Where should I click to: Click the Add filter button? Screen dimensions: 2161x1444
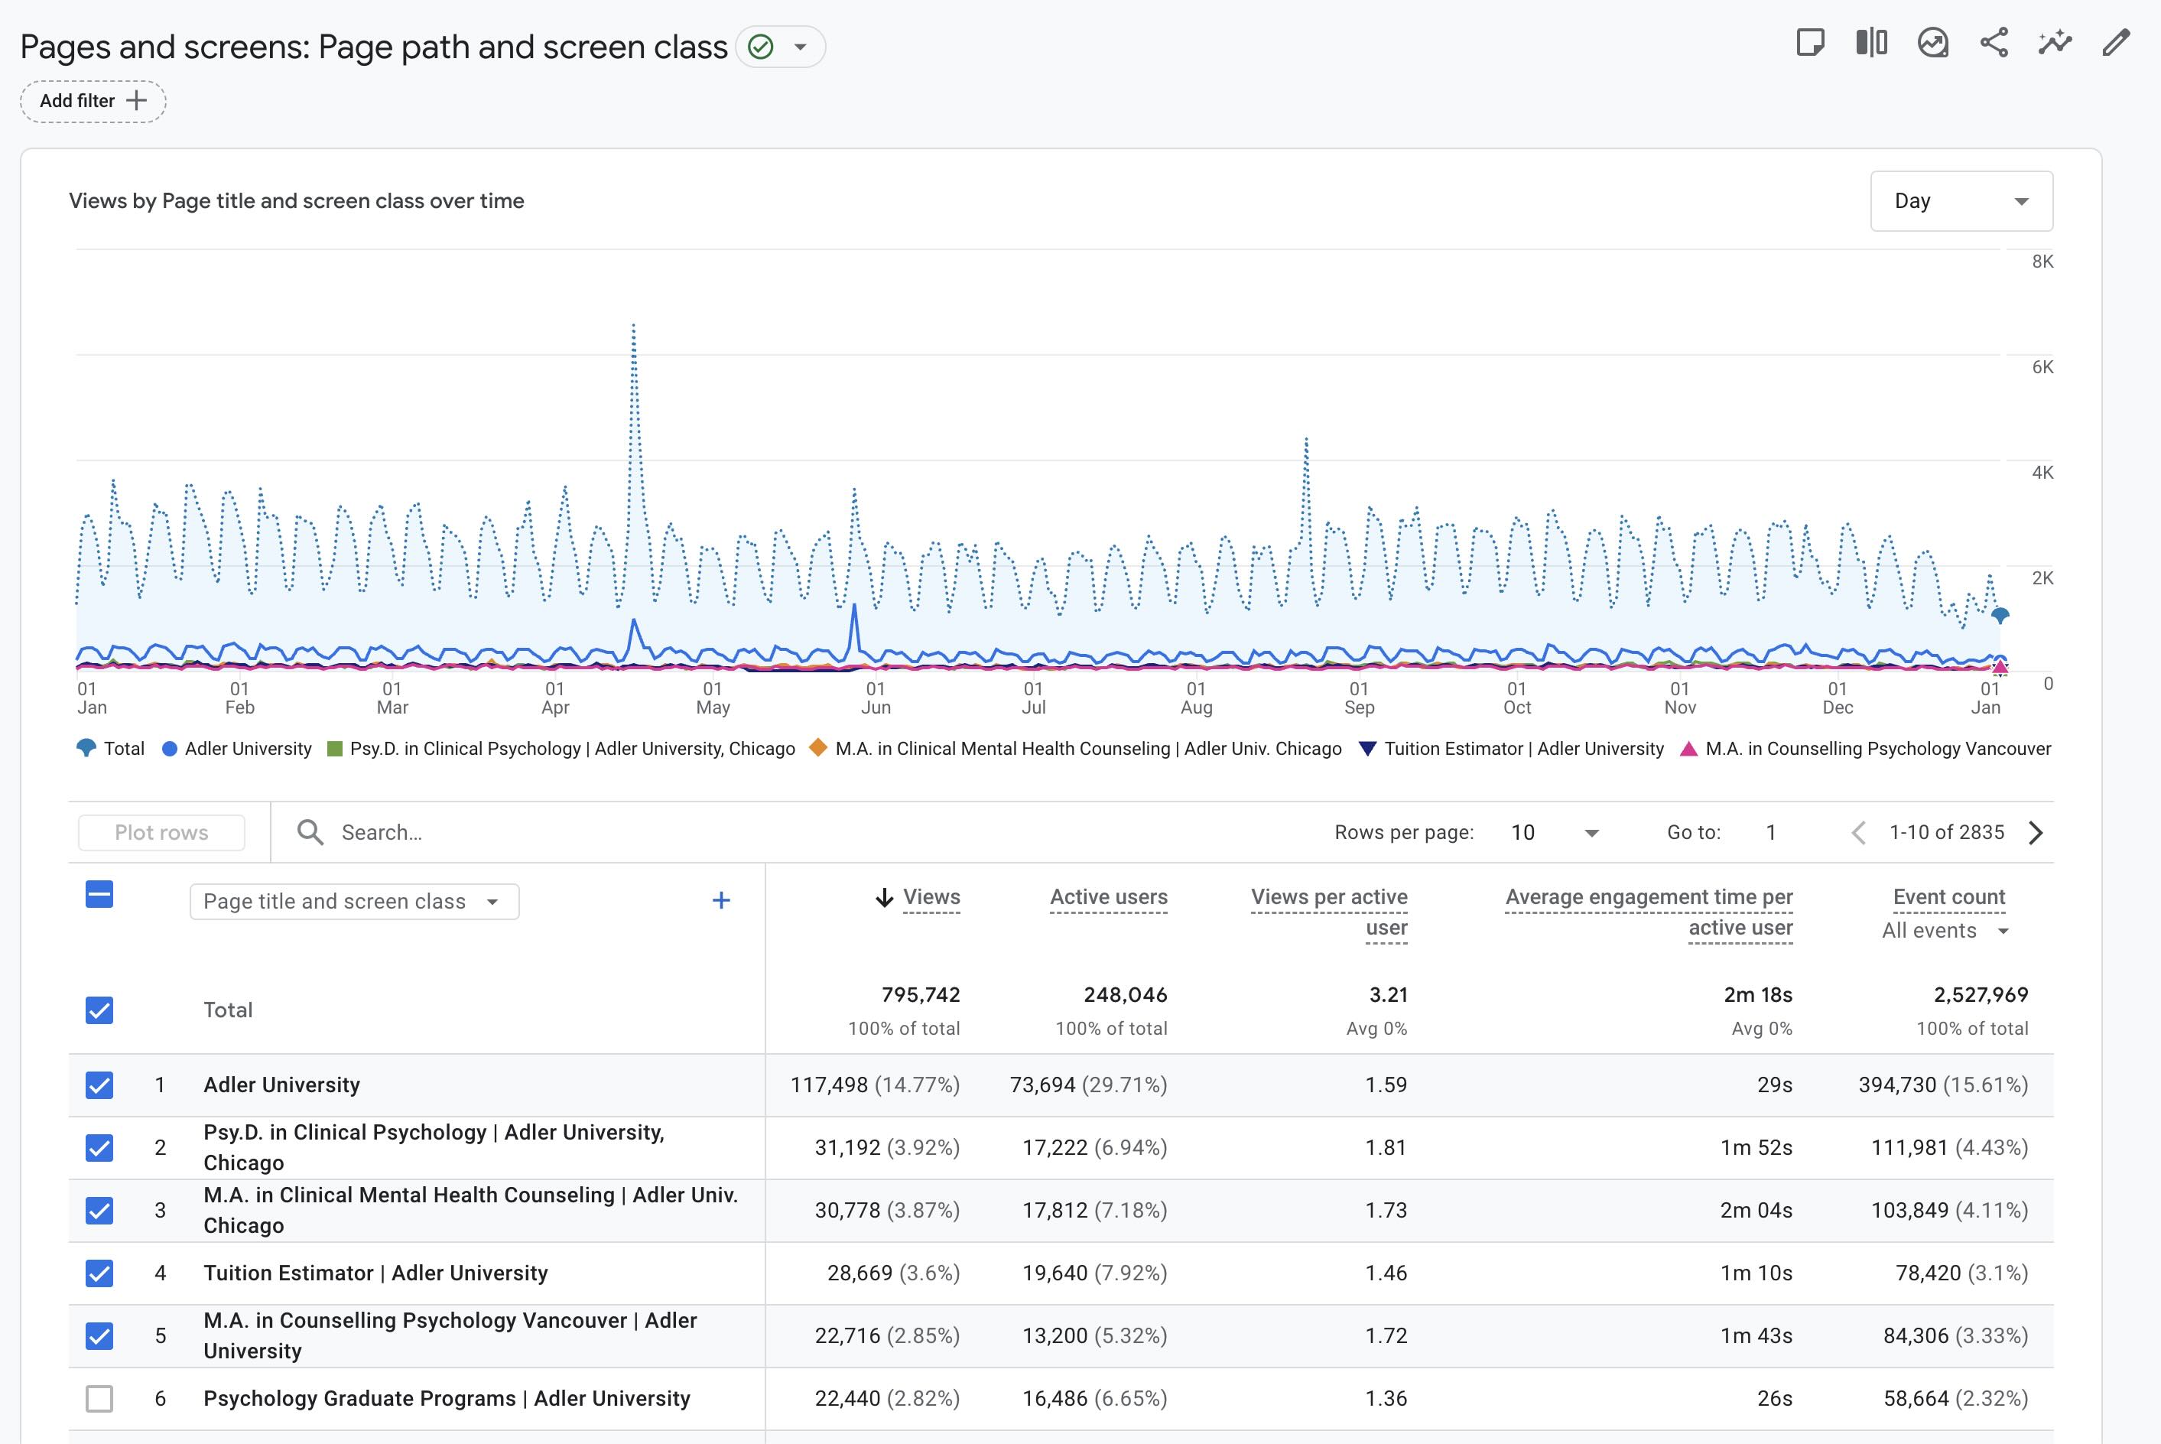pos(93,101)
